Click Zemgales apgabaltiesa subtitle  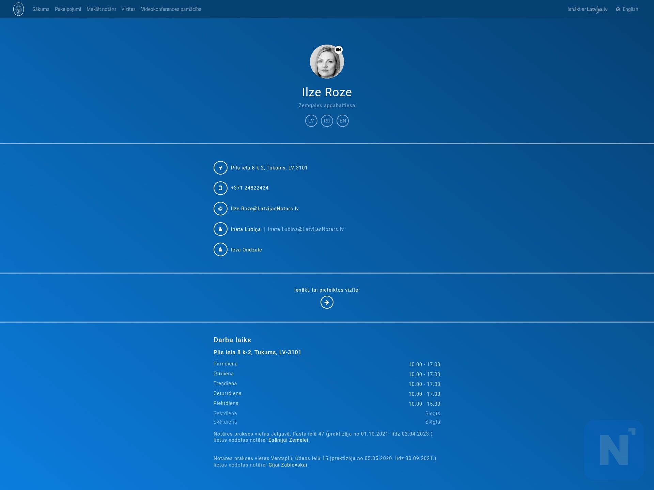tap(327, 105)
